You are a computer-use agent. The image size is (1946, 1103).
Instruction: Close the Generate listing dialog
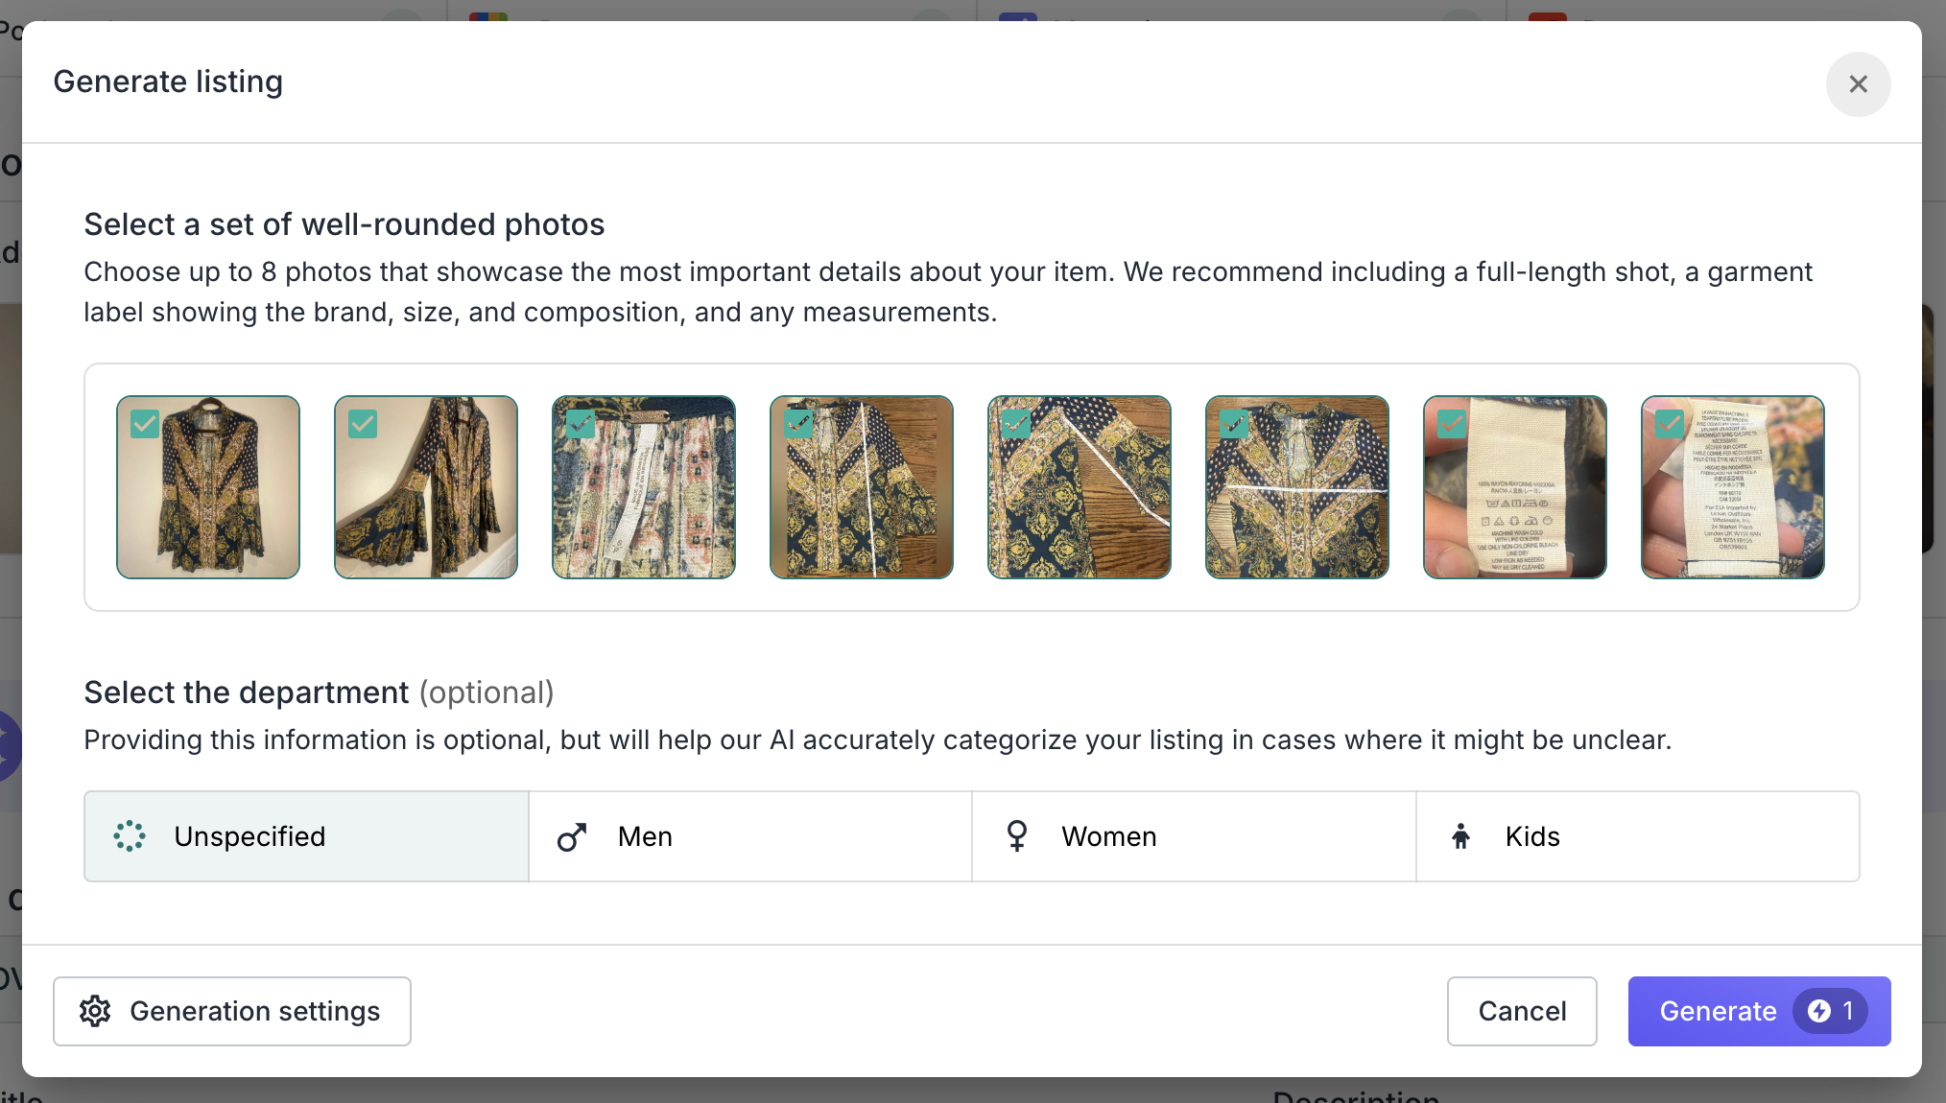[x=1858, y=84]
